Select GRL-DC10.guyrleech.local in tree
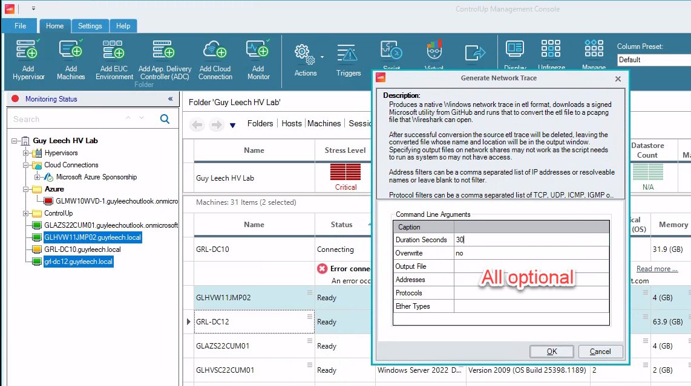Image resolution: width=691 pixels, height=386 pixels. (x=82, y=249)
